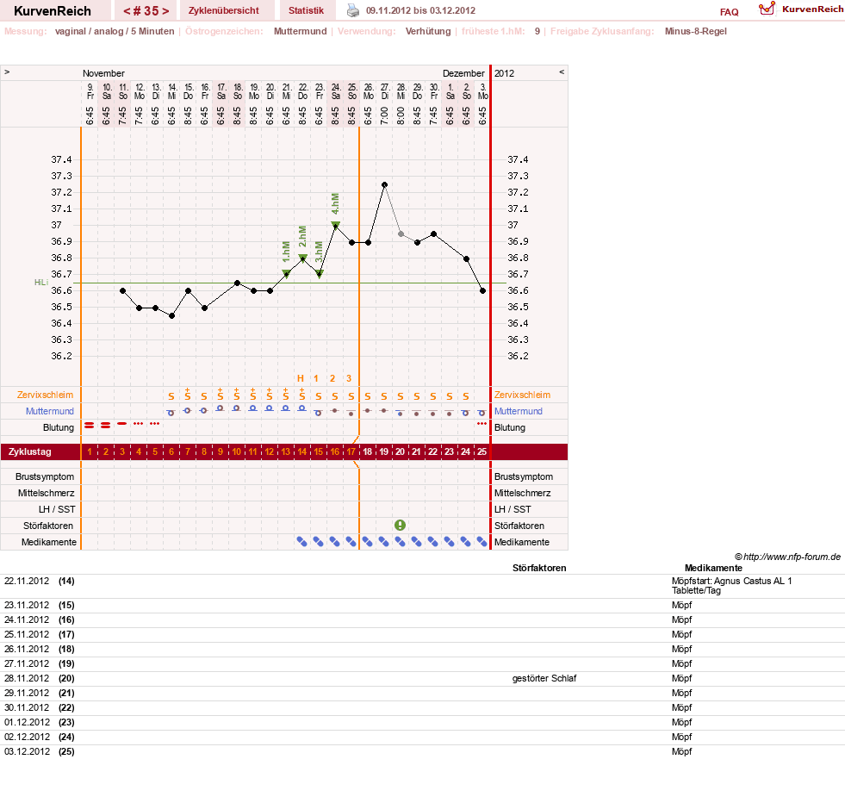Click the Medikamente column header
Image resolution: width=845 pixels, height=803 pixels.
tap(713, 568)
